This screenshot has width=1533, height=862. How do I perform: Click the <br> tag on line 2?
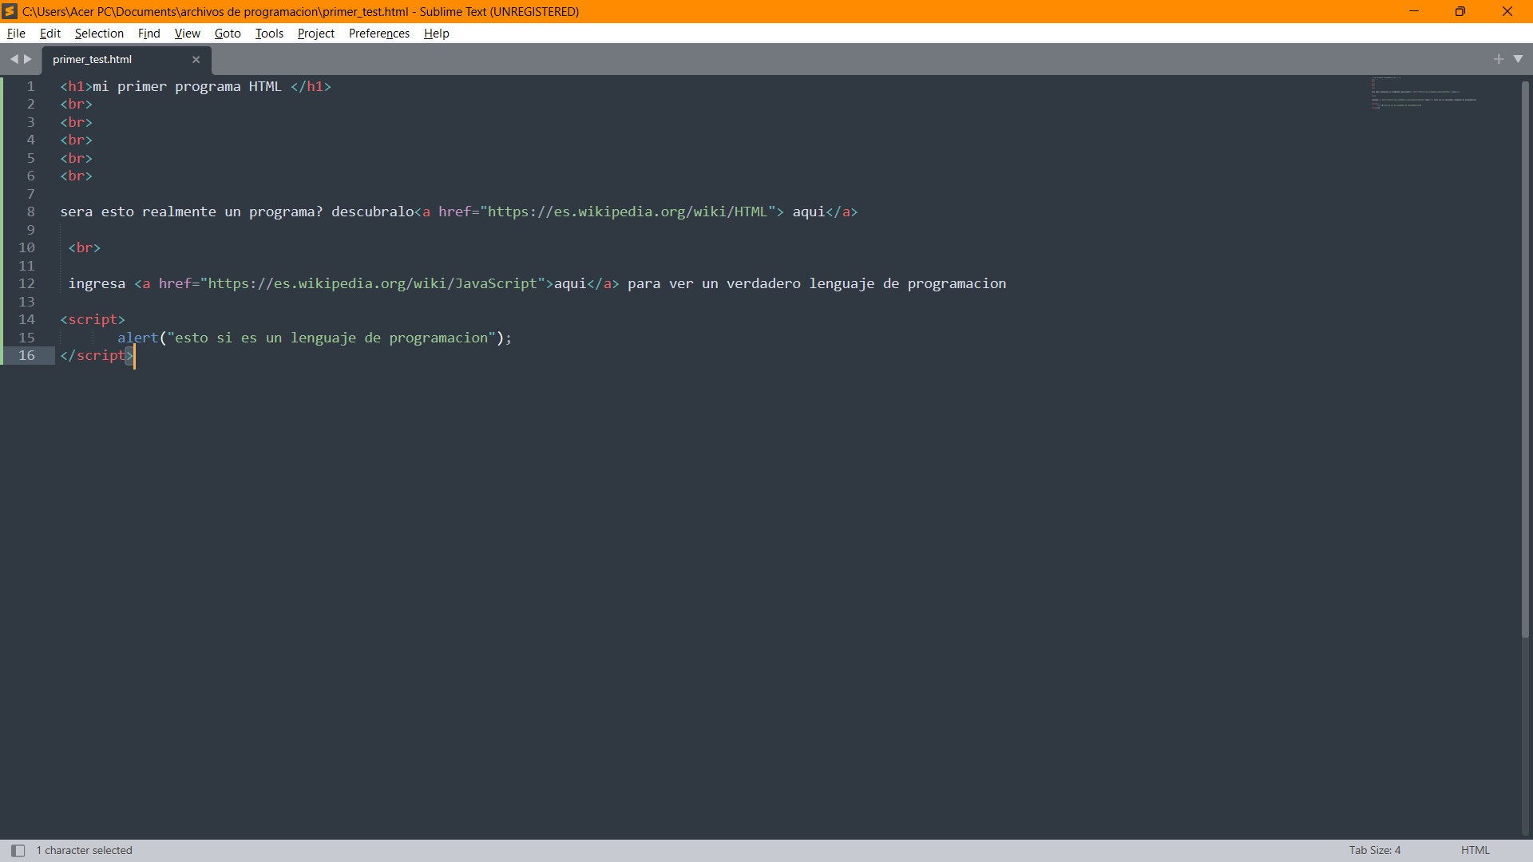(77, 105)
